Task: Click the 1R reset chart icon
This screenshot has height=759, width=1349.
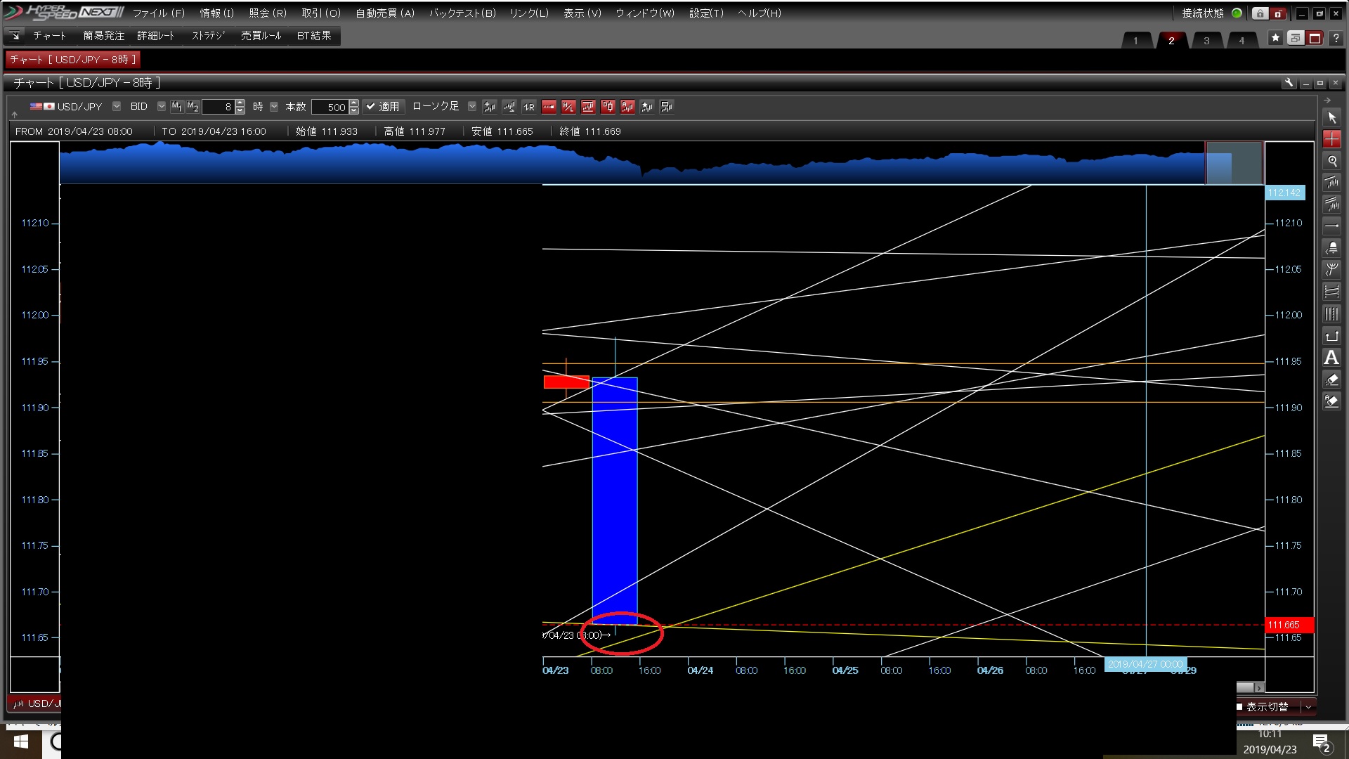Action: pyautogui.click(x=529, y=107)
